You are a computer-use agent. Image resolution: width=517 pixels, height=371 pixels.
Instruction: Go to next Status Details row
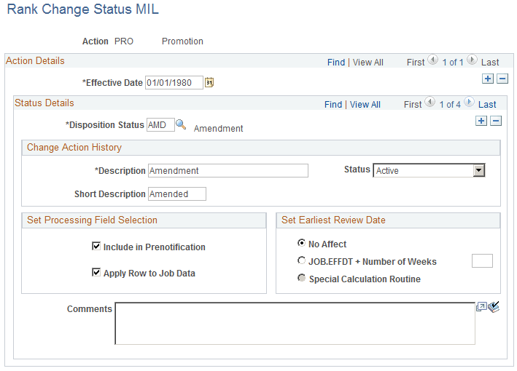[469, 103]
